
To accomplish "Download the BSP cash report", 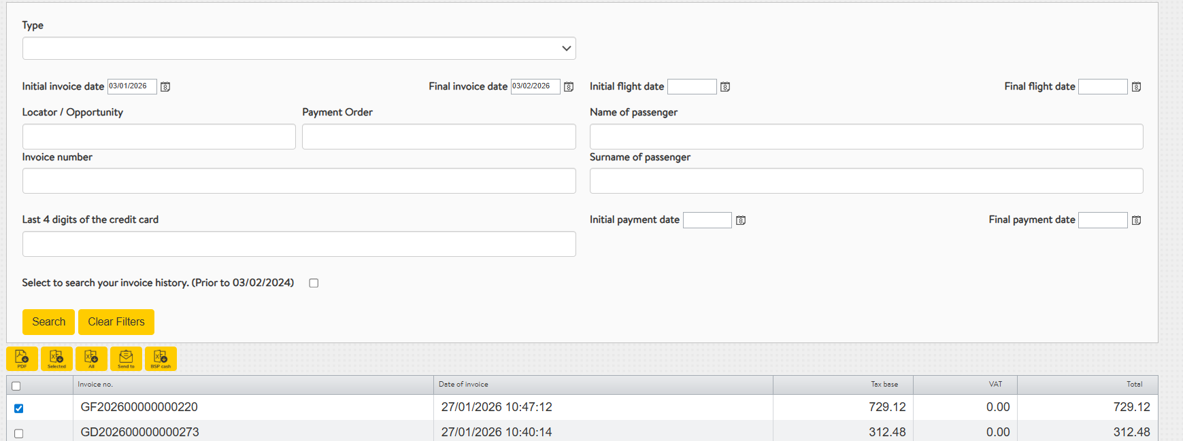I will pos(161,358).
